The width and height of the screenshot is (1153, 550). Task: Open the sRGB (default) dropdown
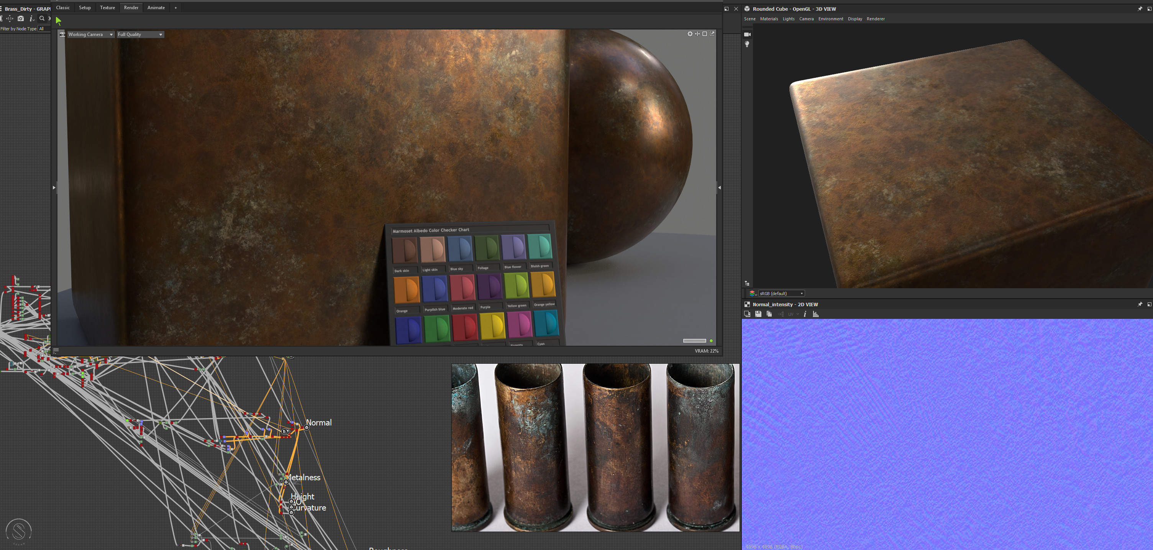pyautogui.click(x=781, y=294)
